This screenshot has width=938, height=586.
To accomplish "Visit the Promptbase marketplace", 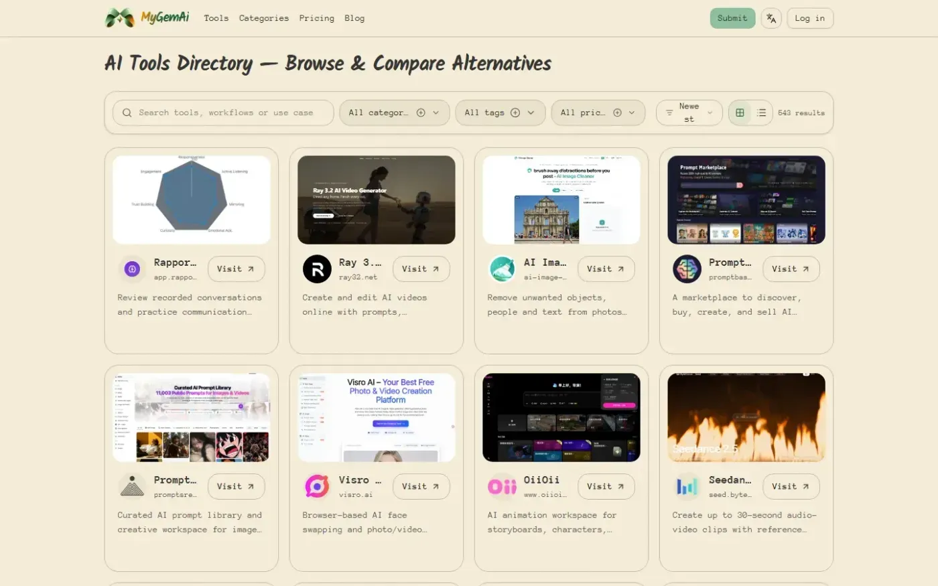I will pos(791,269).
